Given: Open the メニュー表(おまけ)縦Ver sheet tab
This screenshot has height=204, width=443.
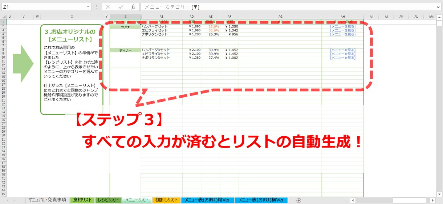Looking at the screenshot, I should (x=207, y=200).
